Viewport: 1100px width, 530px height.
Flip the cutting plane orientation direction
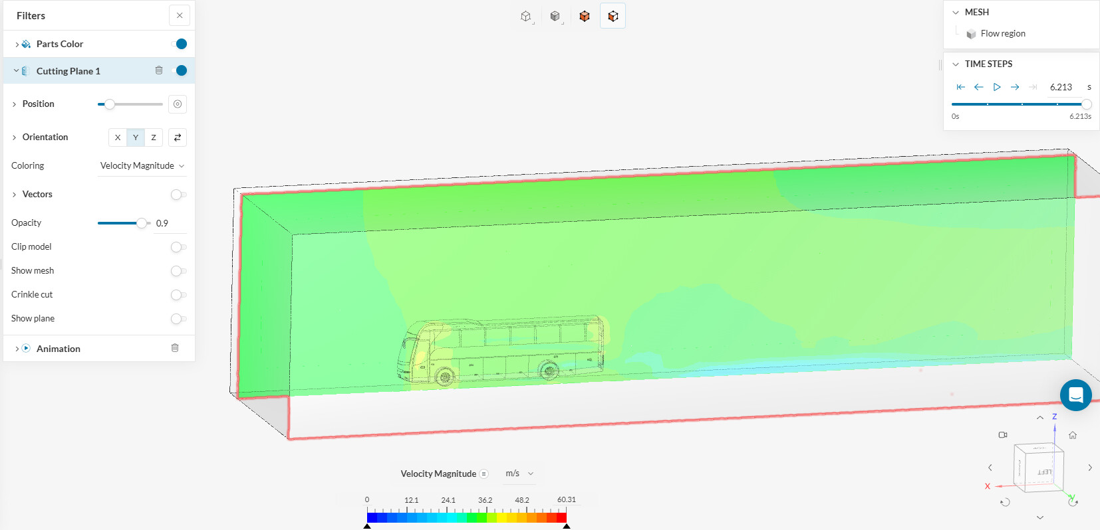(x=178, y=137)
